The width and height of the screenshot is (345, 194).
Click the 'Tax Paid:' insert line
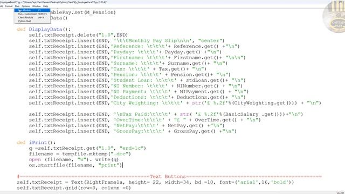(166, 114)
